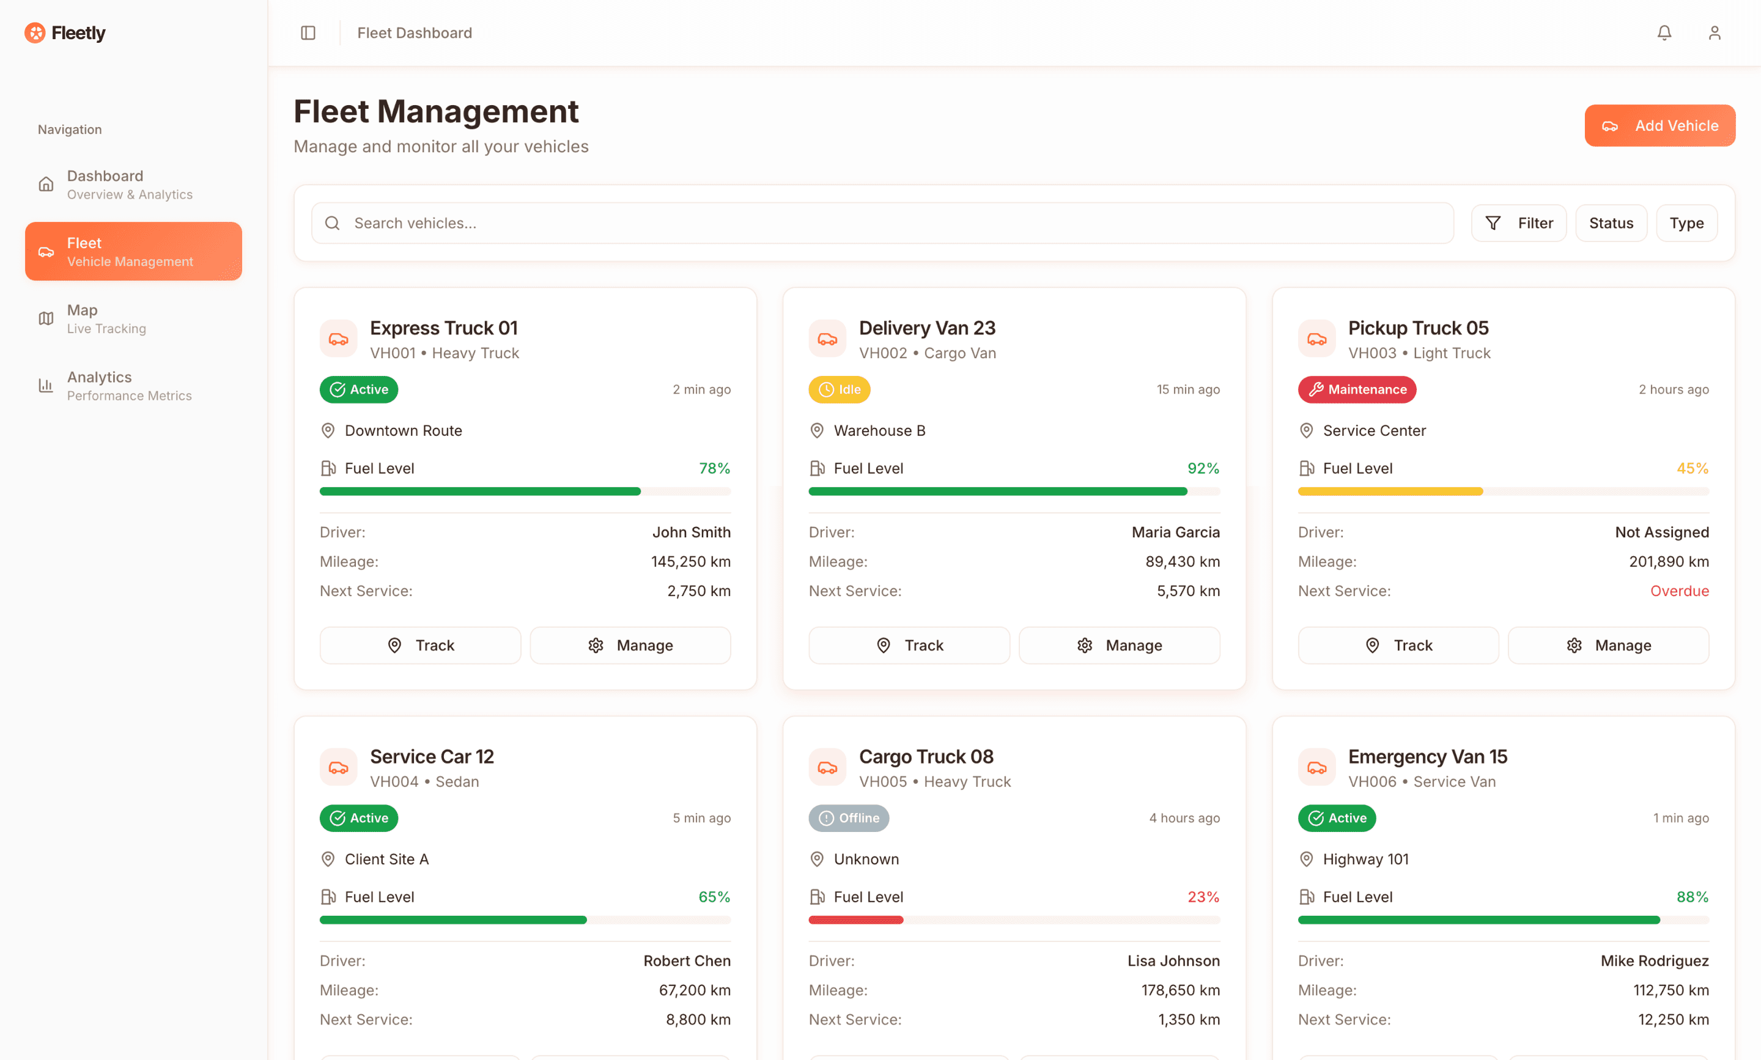
Task: Click the Offline status badge
Action: pos(848,818)
